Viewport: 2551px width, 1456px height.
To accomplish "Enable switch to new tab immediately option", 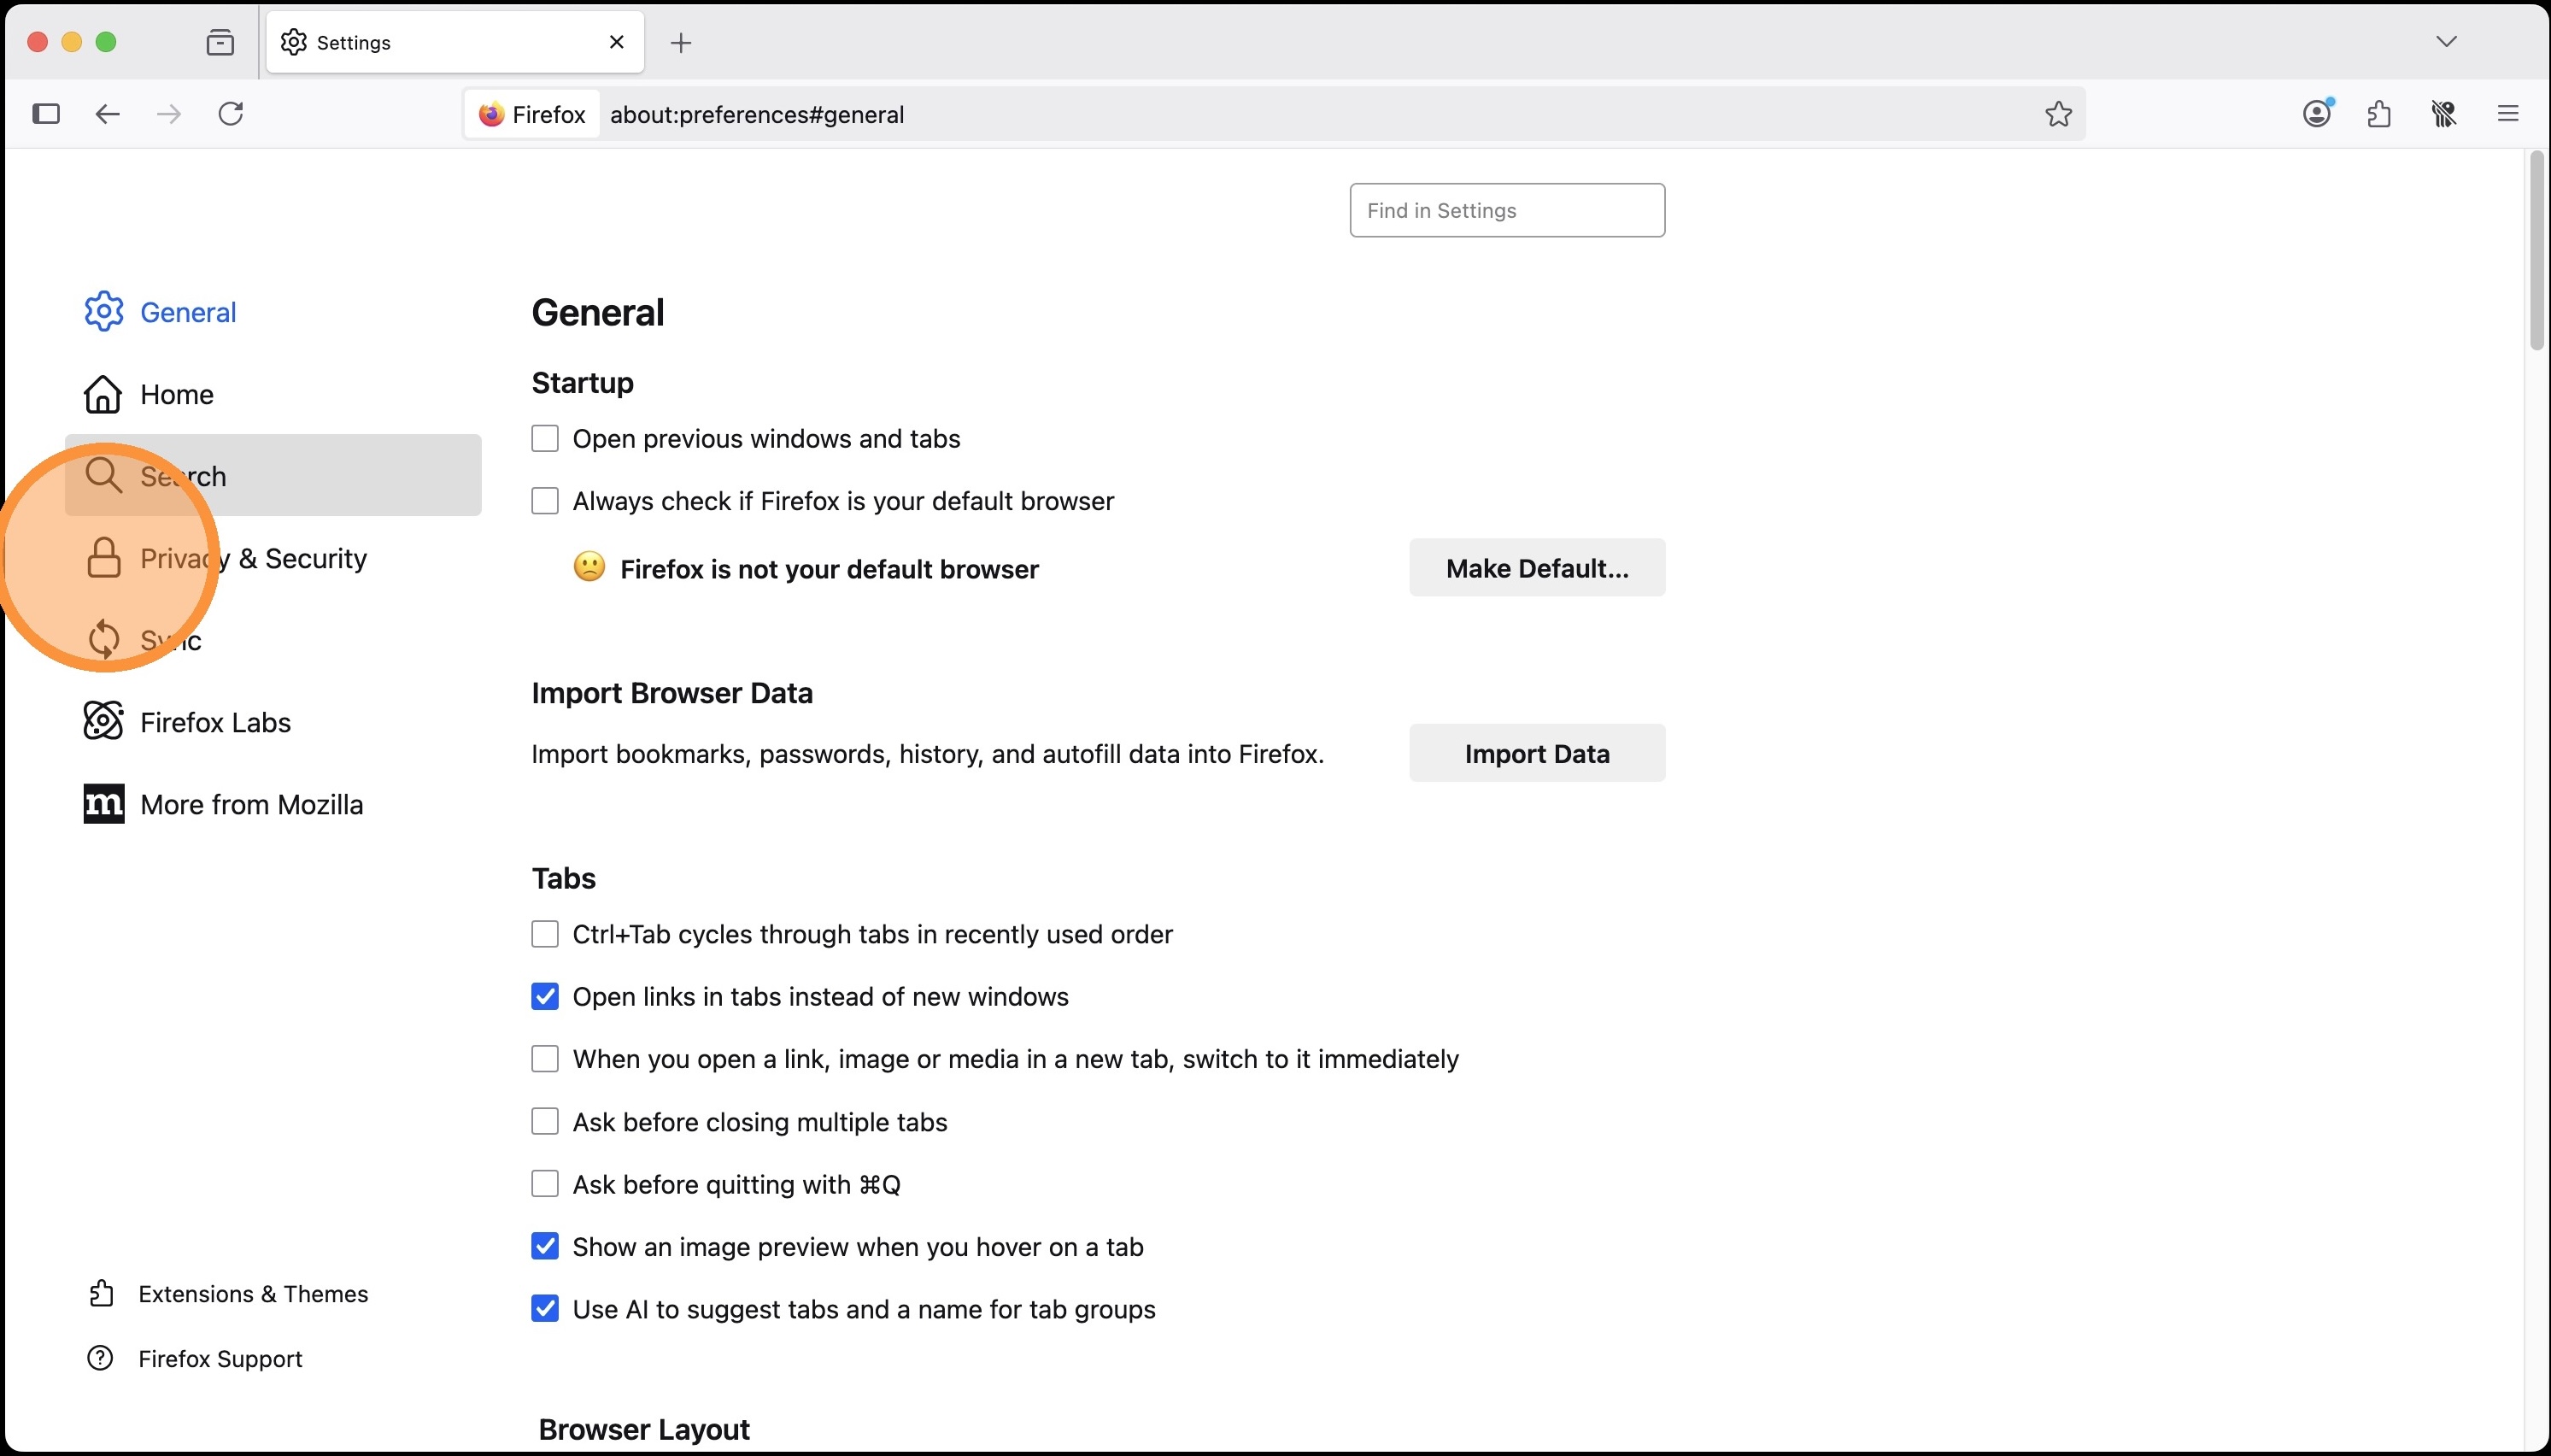I will pos(545,1059).
